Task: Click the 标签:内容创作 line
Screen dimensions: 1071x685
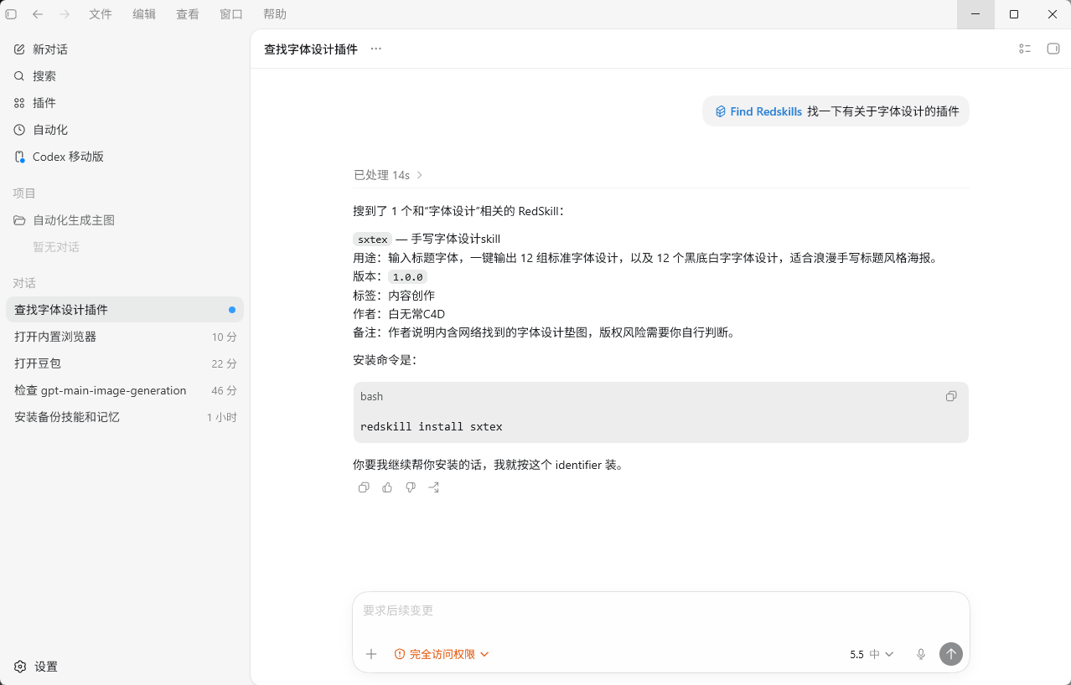Action: [394, 296]
